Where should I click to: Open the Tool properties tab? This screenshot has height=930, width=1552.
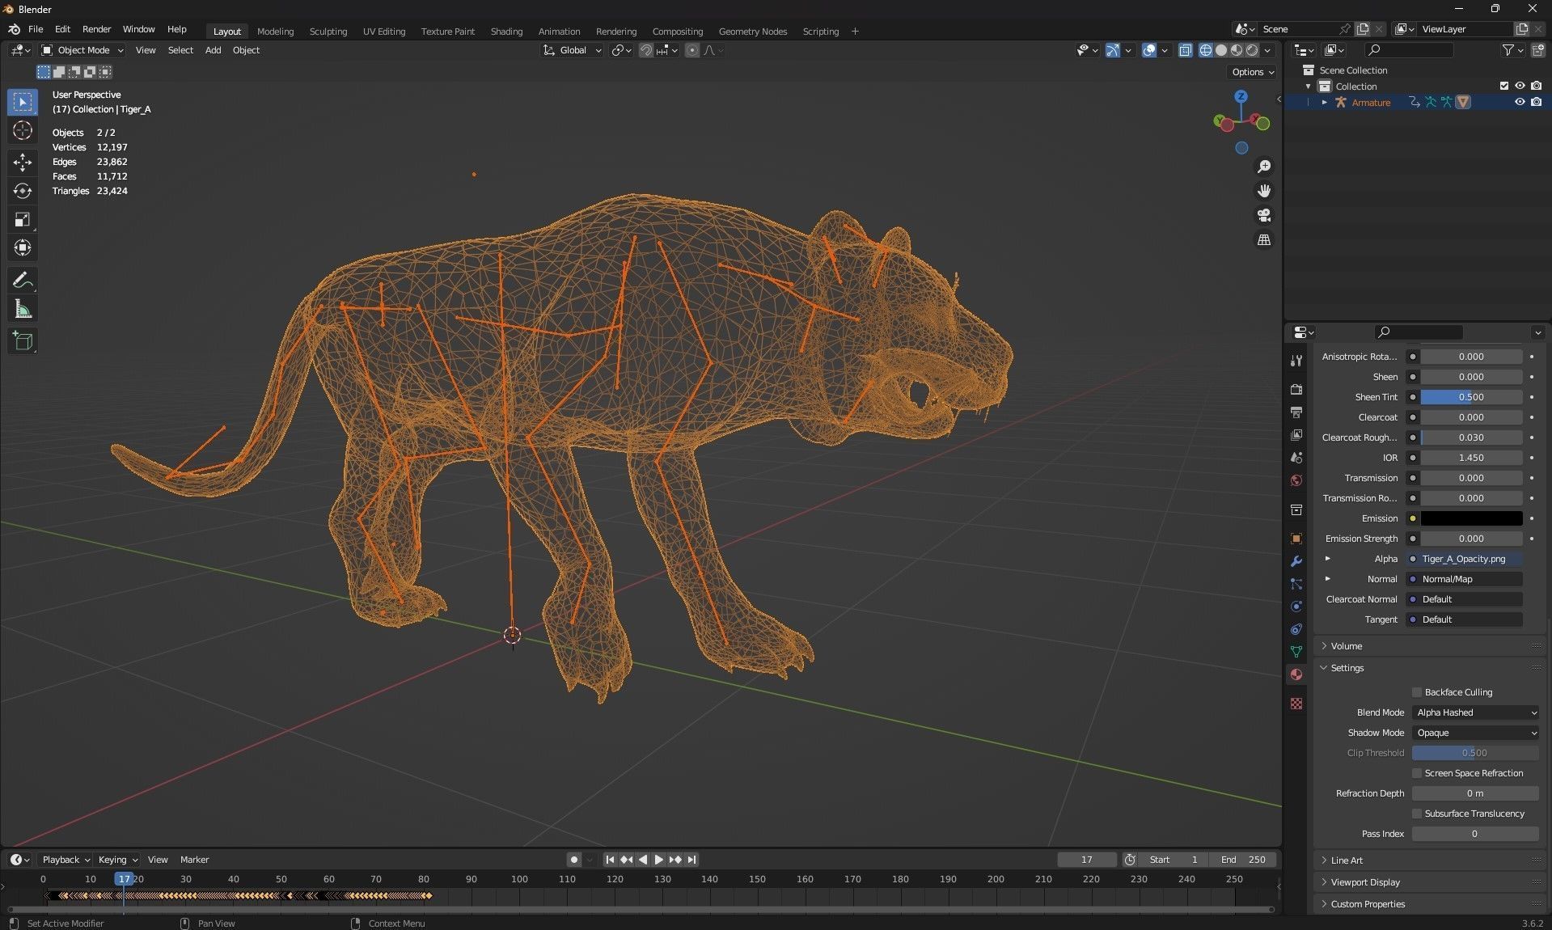click(1296, 361)
